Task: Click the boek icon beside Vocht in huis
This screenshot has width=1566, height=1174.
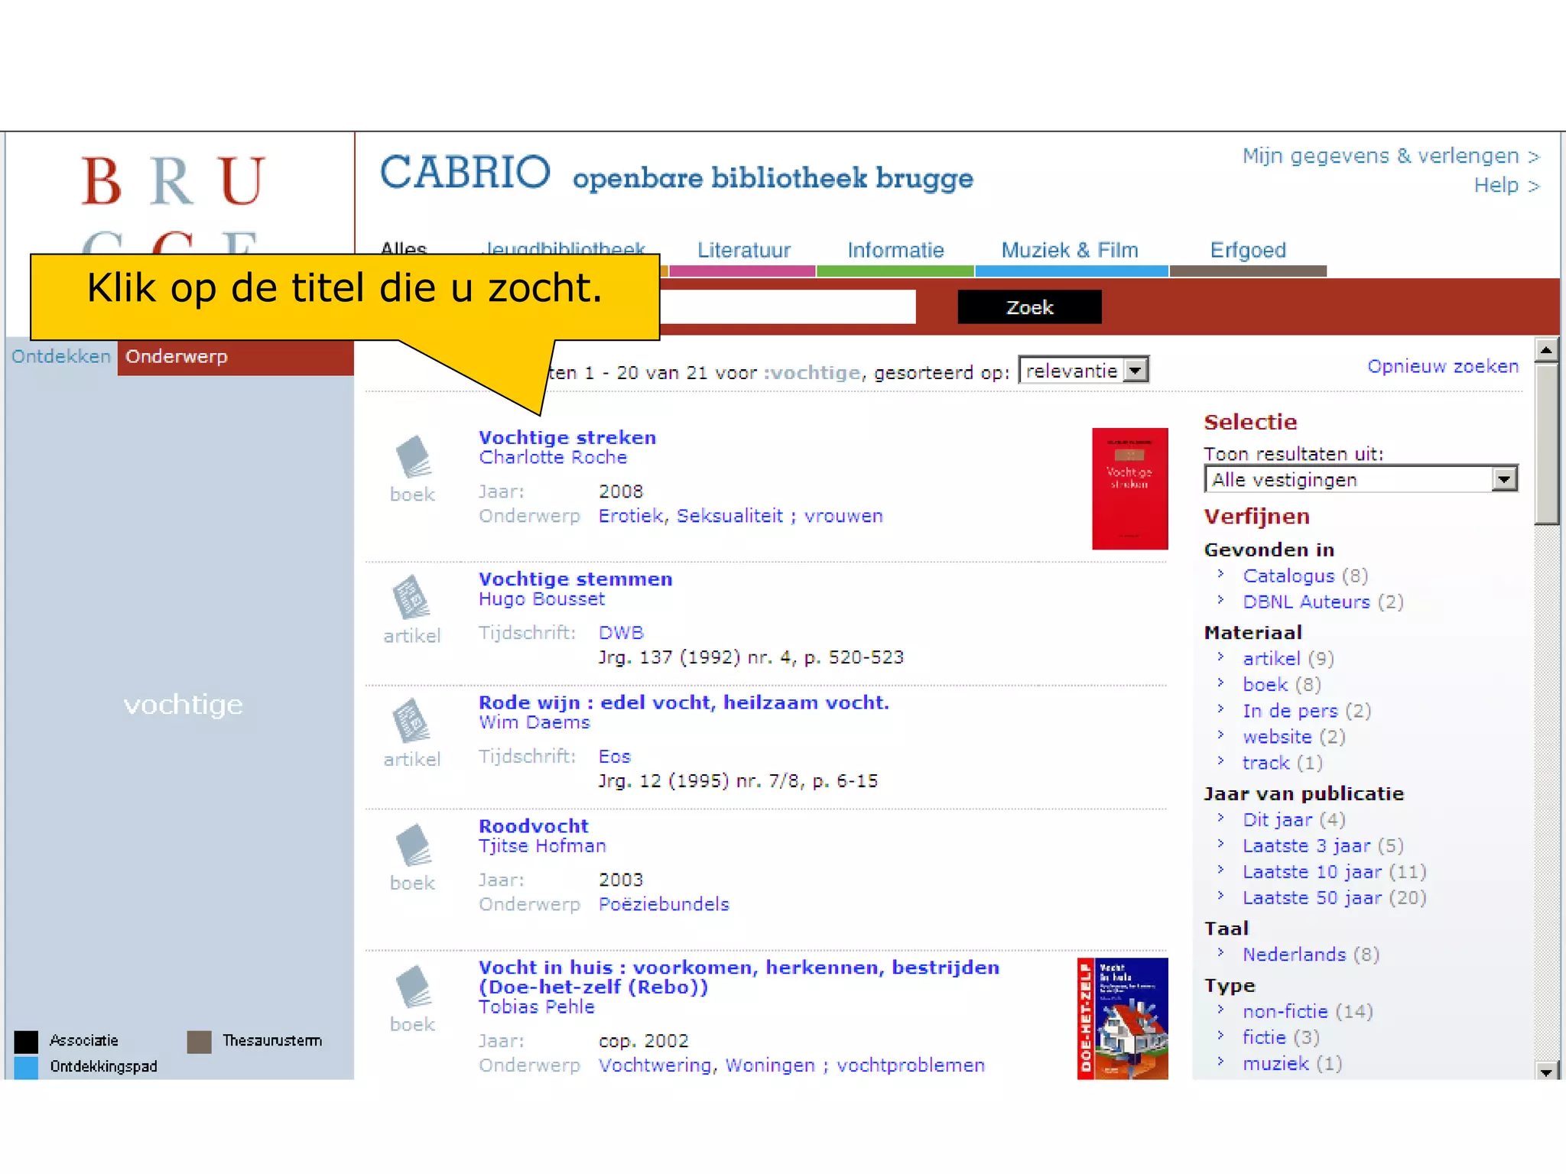Action: 414,987
